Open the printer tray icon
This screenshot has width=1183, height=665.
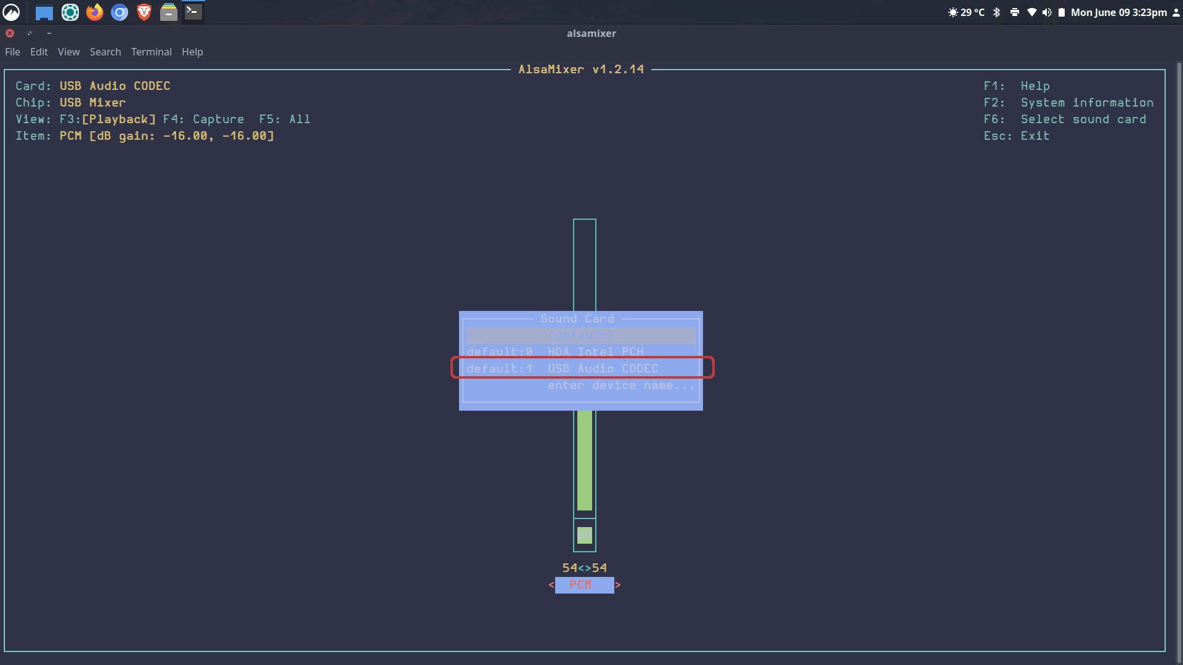point(1014,12)
